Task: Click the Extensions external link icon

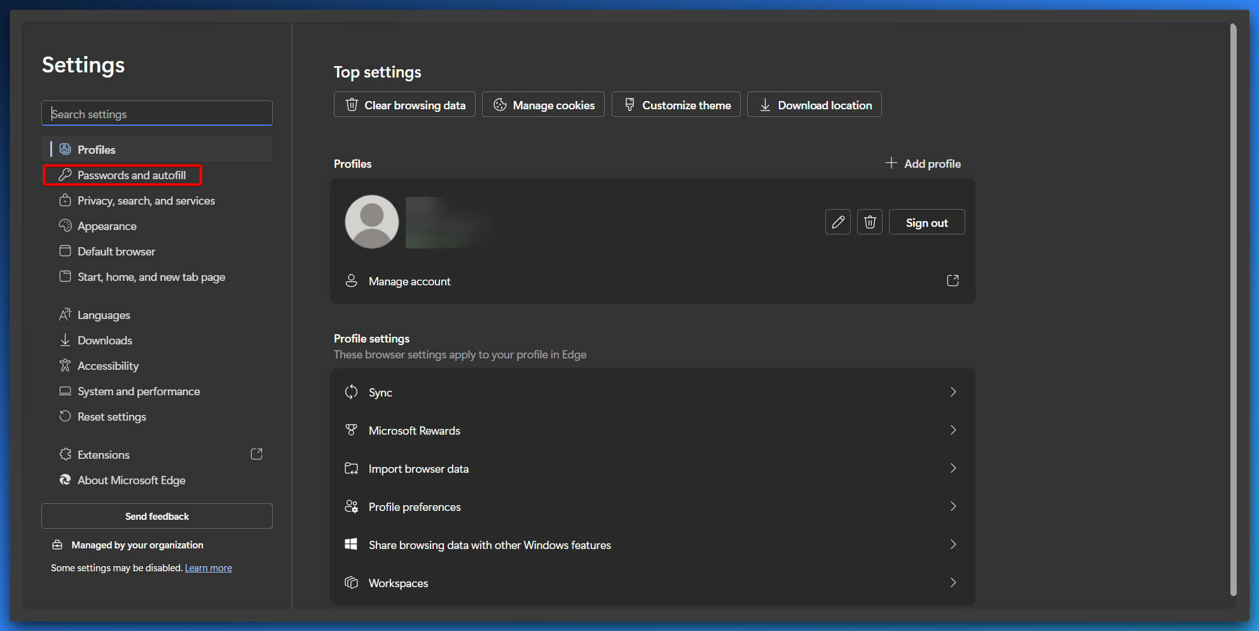Action: pos(256,454)
